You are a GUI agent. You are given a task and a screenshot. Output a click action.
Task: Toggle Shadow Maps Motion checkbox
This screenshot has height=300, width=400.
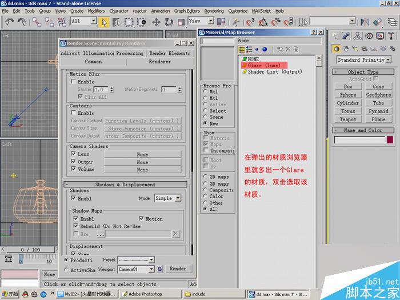point(141,218)
